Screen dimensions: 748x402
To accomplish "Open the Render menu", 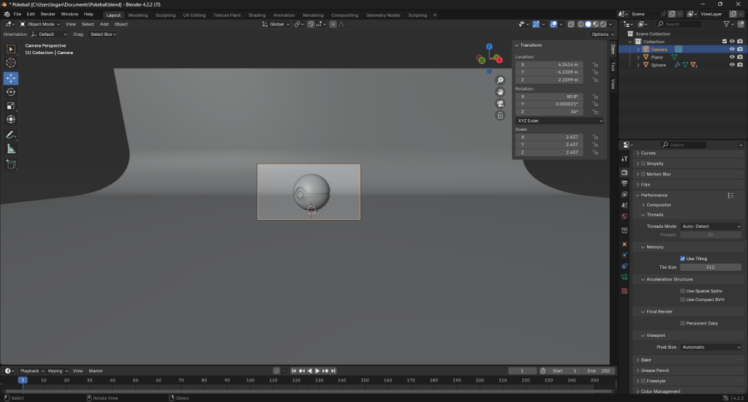I will [48, 14].
